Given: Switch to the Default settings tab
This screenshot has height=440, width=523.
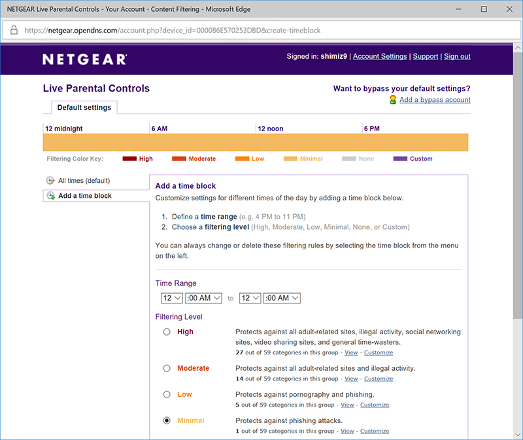Looking at the screenshot, I should click(84, 107).
